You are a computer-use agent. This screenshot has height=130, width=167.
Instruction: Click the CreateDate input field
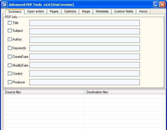[x=85, y=56]
